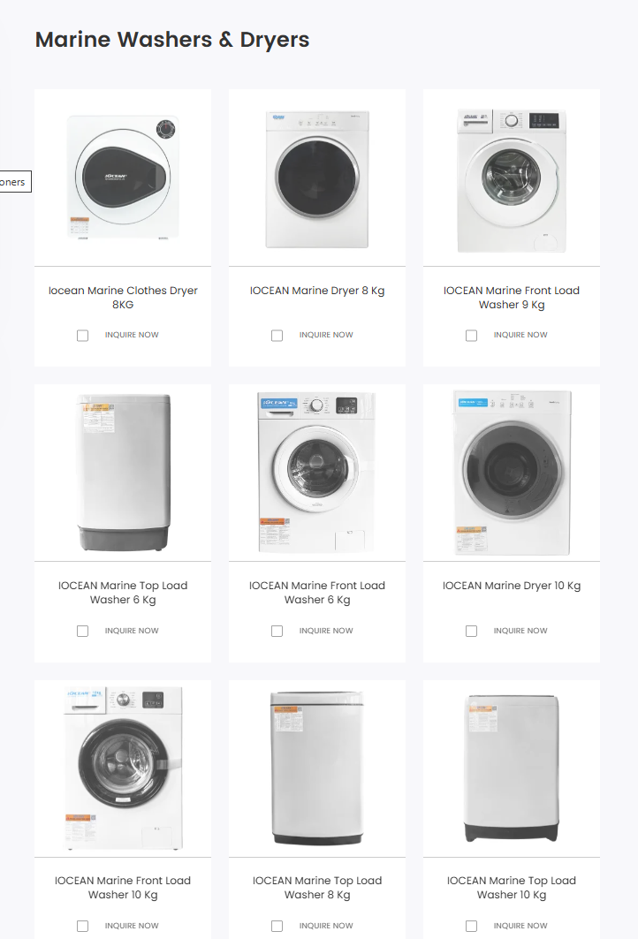Screen dimensions: 638x939
Task: Open the Front Load Washer 10 Kg image
Action: coord(123,769)
